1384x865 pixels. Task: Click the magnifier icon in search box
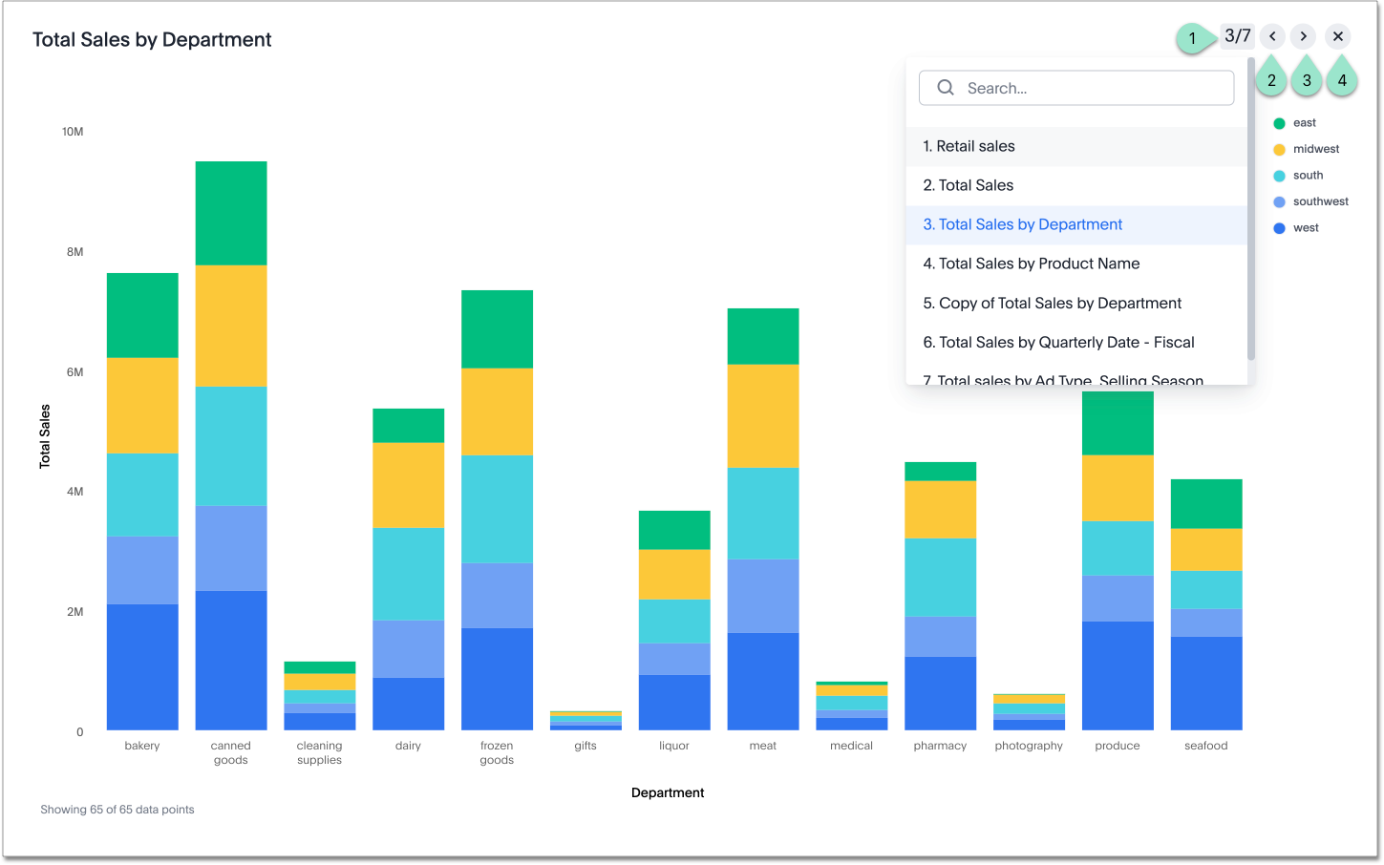946,88
